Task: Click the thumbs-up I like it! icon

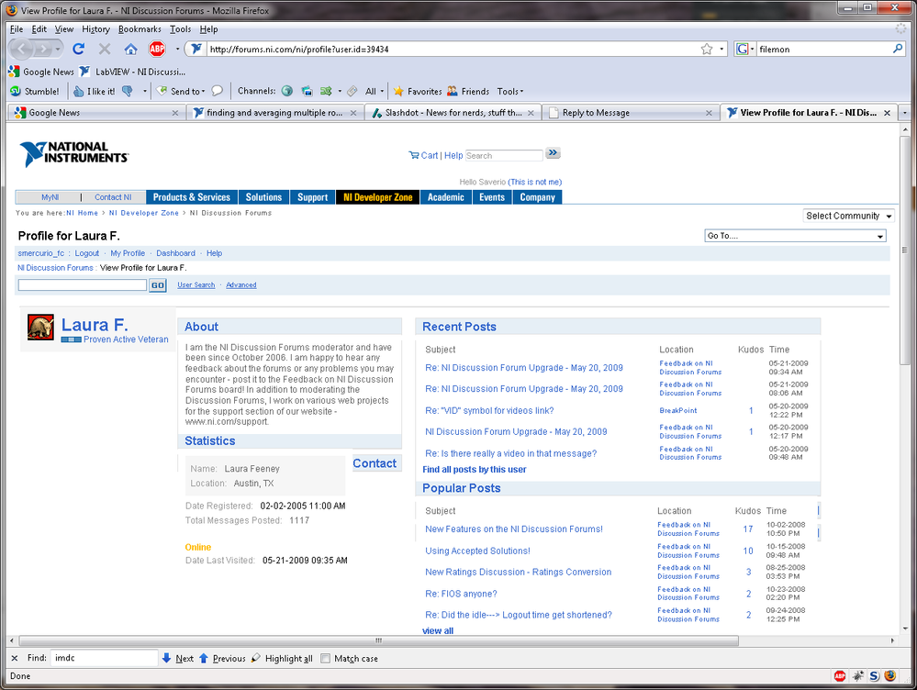Action: [95, 91]
